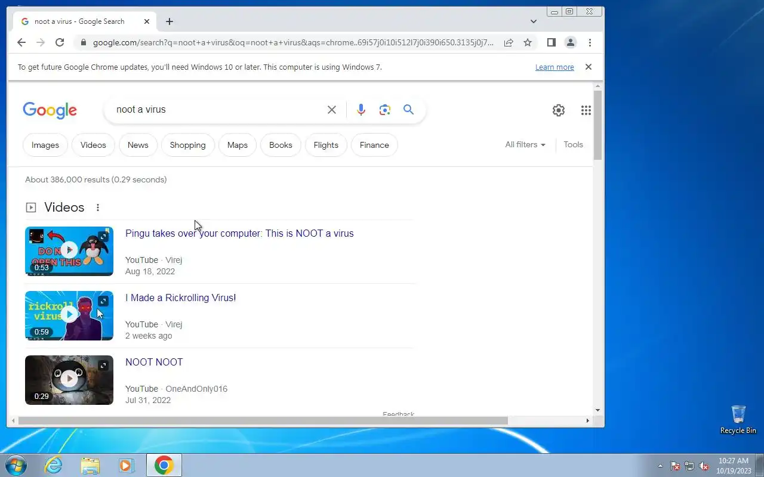
Task: View site information lock icon
Action: [x=83, y=42]
